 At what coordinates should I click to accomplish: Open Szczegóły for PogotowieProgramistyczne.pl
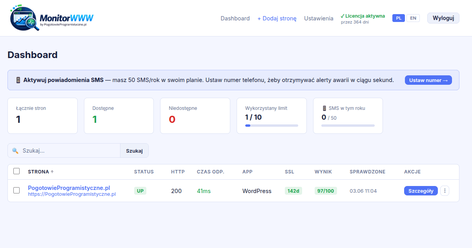[x=421, y=191]
